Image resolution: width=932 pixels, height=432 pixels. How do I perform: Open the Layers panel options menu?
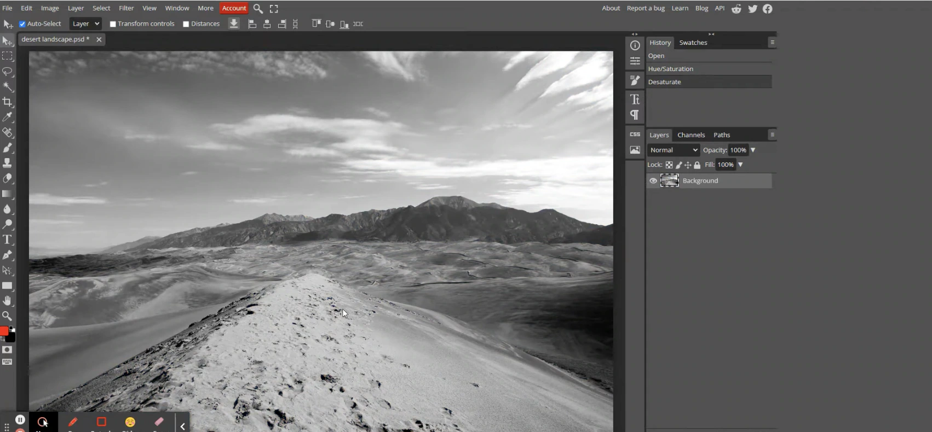click(x=772, y=135)
